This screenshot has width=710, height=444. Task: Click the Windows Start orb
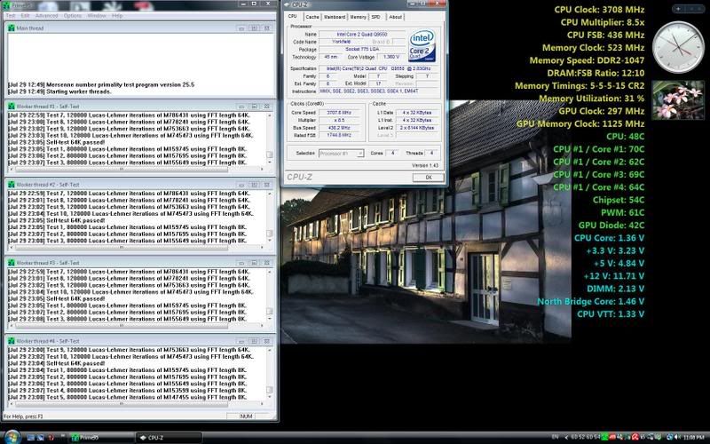point(11,437)
